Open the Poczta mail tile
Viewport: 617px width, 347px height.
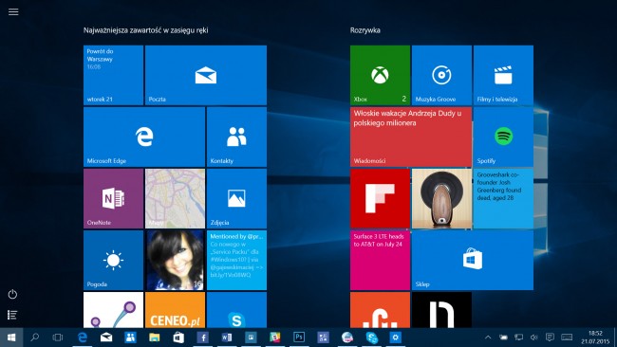click(x=206, y=75)
